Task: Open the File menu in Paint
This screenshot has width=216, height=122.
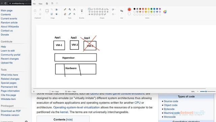Action: (34, 4)
